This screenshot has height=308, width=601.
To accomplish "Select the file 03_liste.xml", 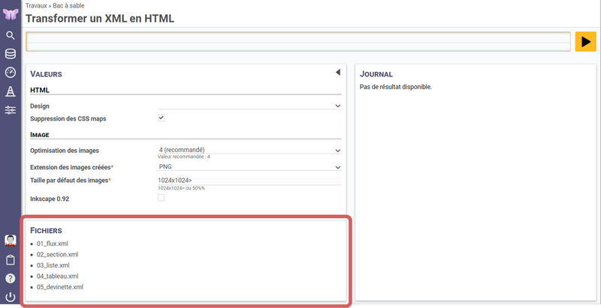I will coord(53,265).
